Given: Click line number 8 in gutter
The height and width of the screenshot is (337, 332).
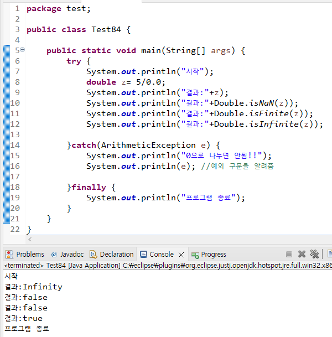Looking at the screenshot, I should coord(17,82).
